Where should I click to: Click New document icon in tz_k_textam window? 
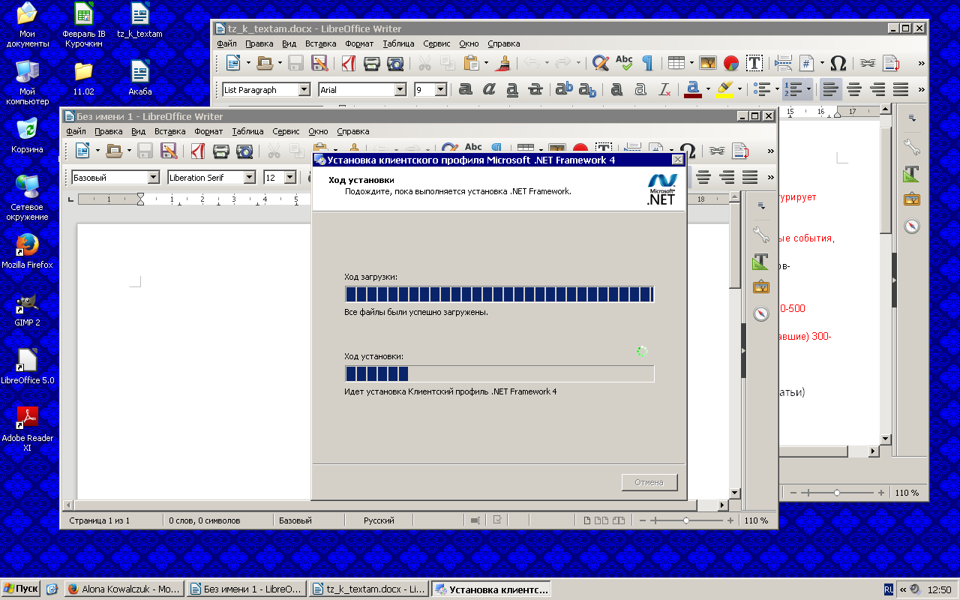233,63
